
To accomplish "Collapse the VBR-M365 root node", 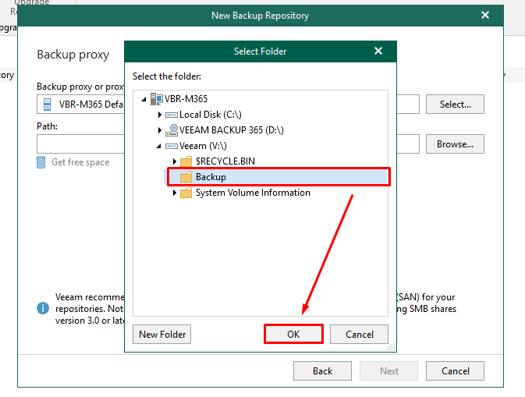I will tap(144, 99).
